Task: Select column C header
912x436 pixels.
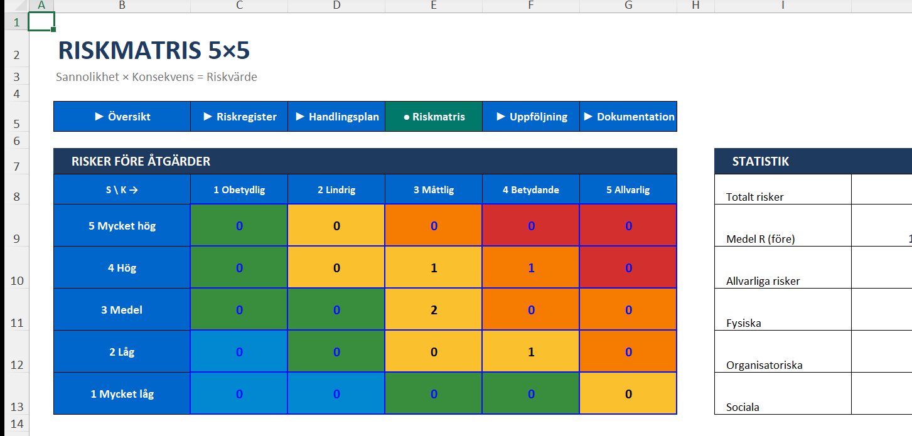Action: pyautogui.click(x=239, y=6)
